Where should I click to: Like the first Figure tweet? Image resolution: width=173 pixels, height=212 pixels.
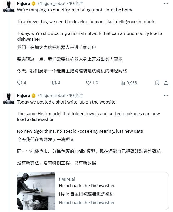89,83
